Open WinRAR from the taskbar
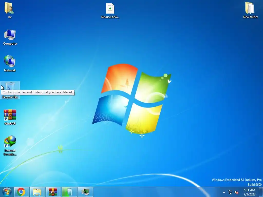 53,192
